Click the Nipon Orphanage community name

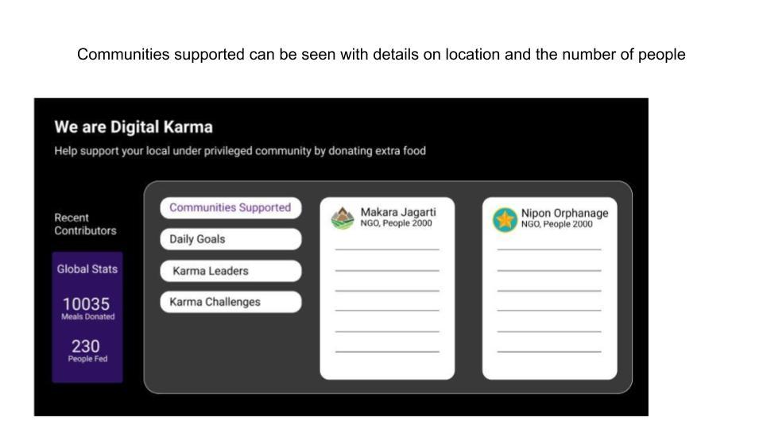[564, 213]
